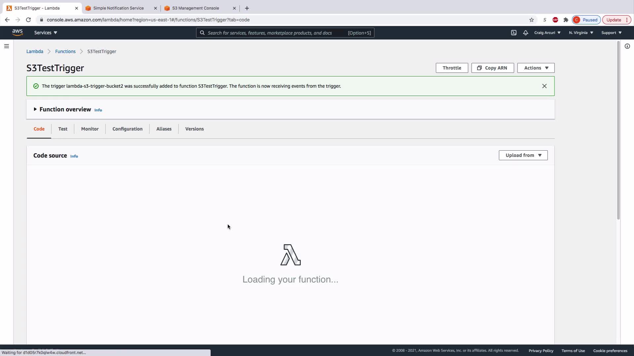Open the browser extensions puzzle icon
Image resolution: width=634 pixels, height=356 pixels.
tap(566, 20)
